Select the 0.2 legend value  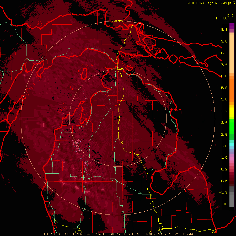pos(224,169)
